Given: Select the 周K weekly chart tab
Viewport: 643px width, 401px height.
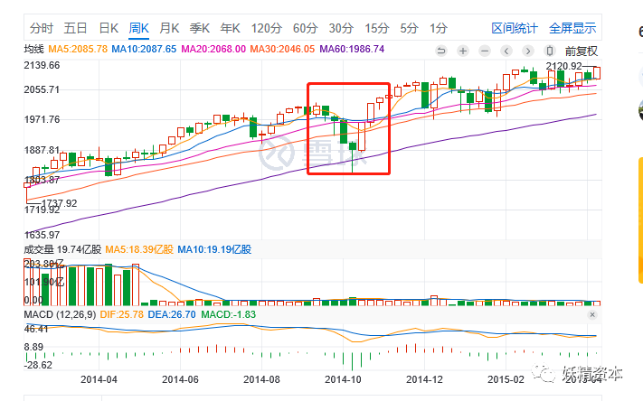Looking at the screenshot, I should tap(139, 28).
